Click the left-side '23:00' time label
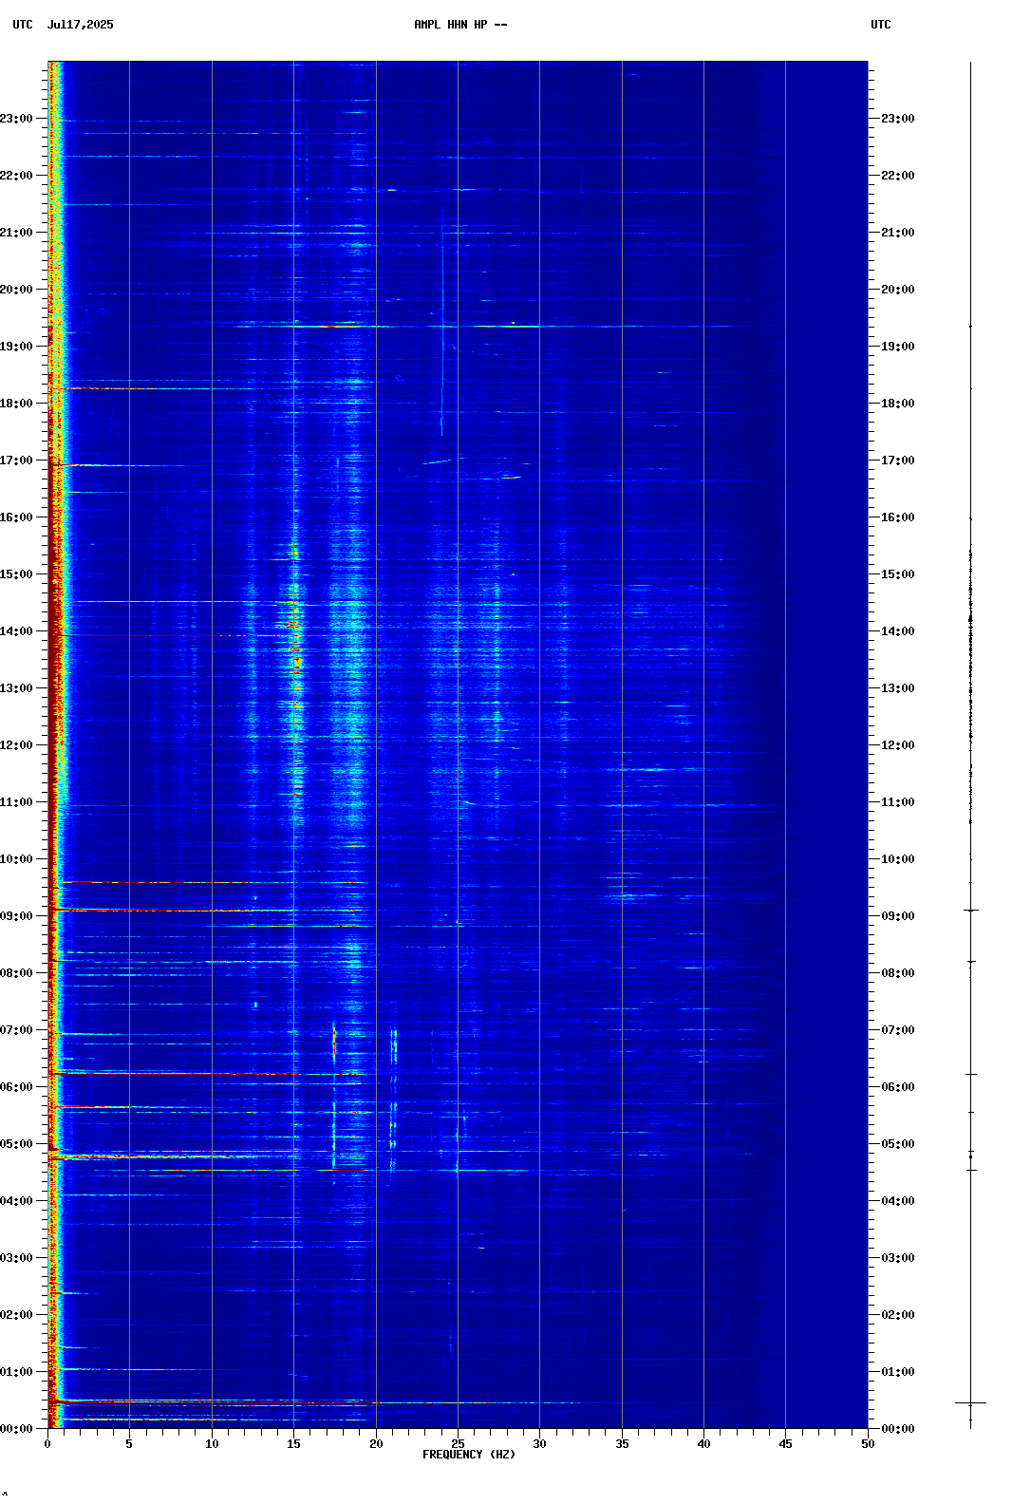 [16, 119]
